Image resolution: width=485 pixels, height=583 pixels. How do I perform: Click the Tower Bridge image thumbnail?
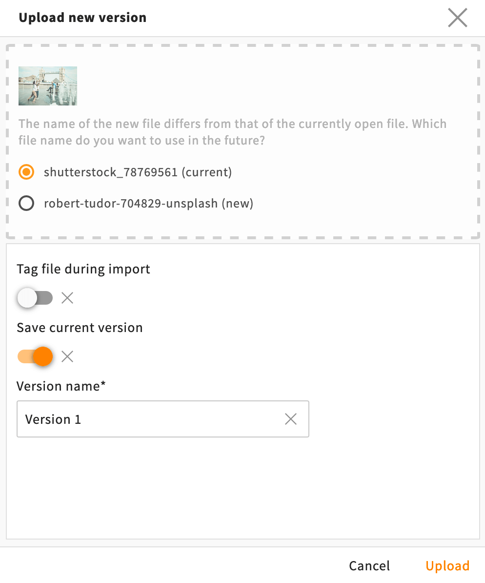(48, 86)
